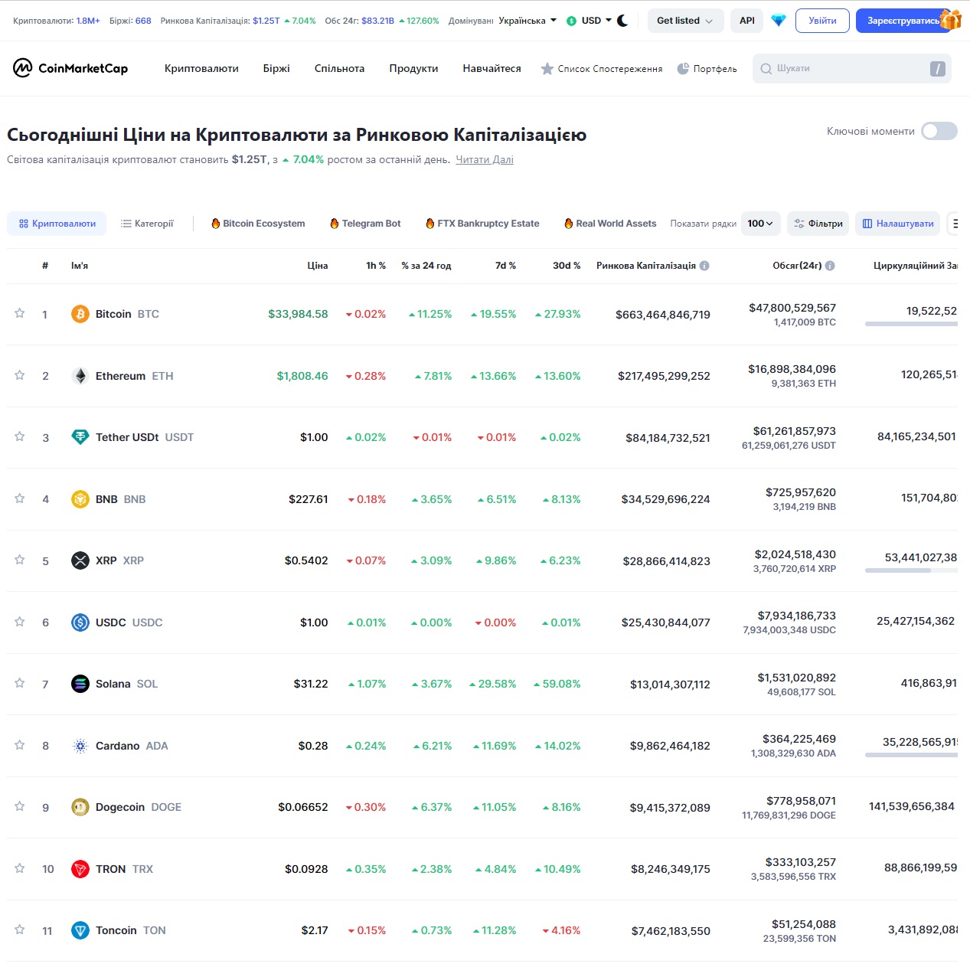Star Solana for the watchlist
The image size is (970, 964).
(20, 683)
